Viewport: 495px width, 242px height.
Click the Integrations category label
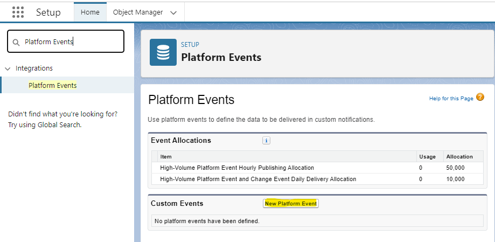click(34, 68)
